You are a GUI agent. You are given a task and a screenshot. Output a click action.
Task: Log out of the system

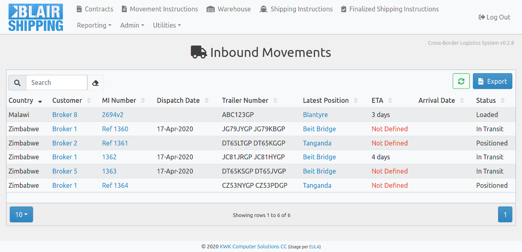pos(494,17)
